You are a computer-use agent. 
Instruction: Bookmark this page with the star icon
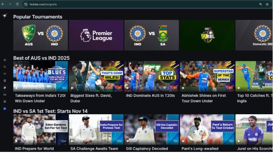[x=267, y=4]
